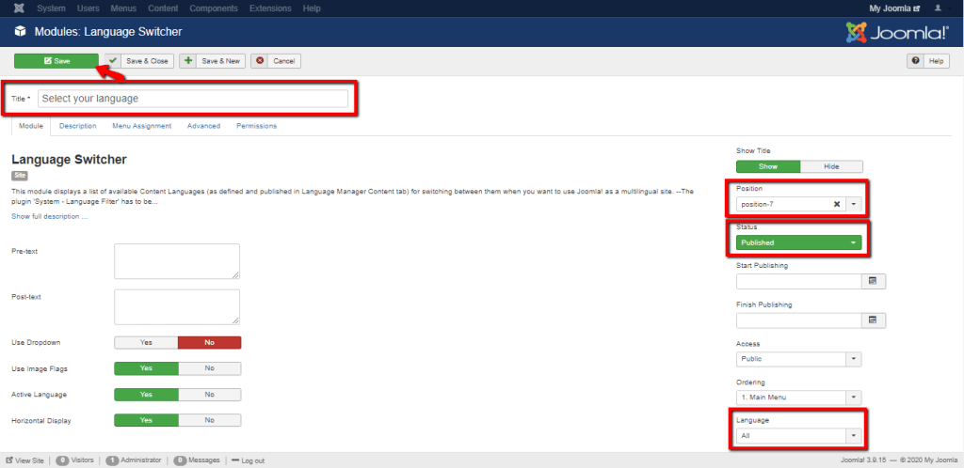Open the Ordering dropdown
This screenshot has width=964, height=468.
(x=799, y=398)
